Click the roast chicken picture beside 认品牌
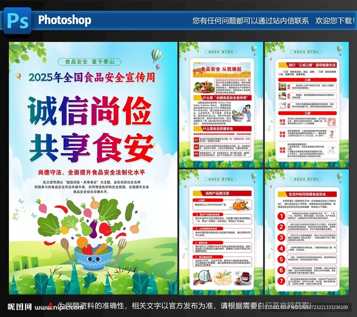 pyautogui.click(x=241, y=205)
